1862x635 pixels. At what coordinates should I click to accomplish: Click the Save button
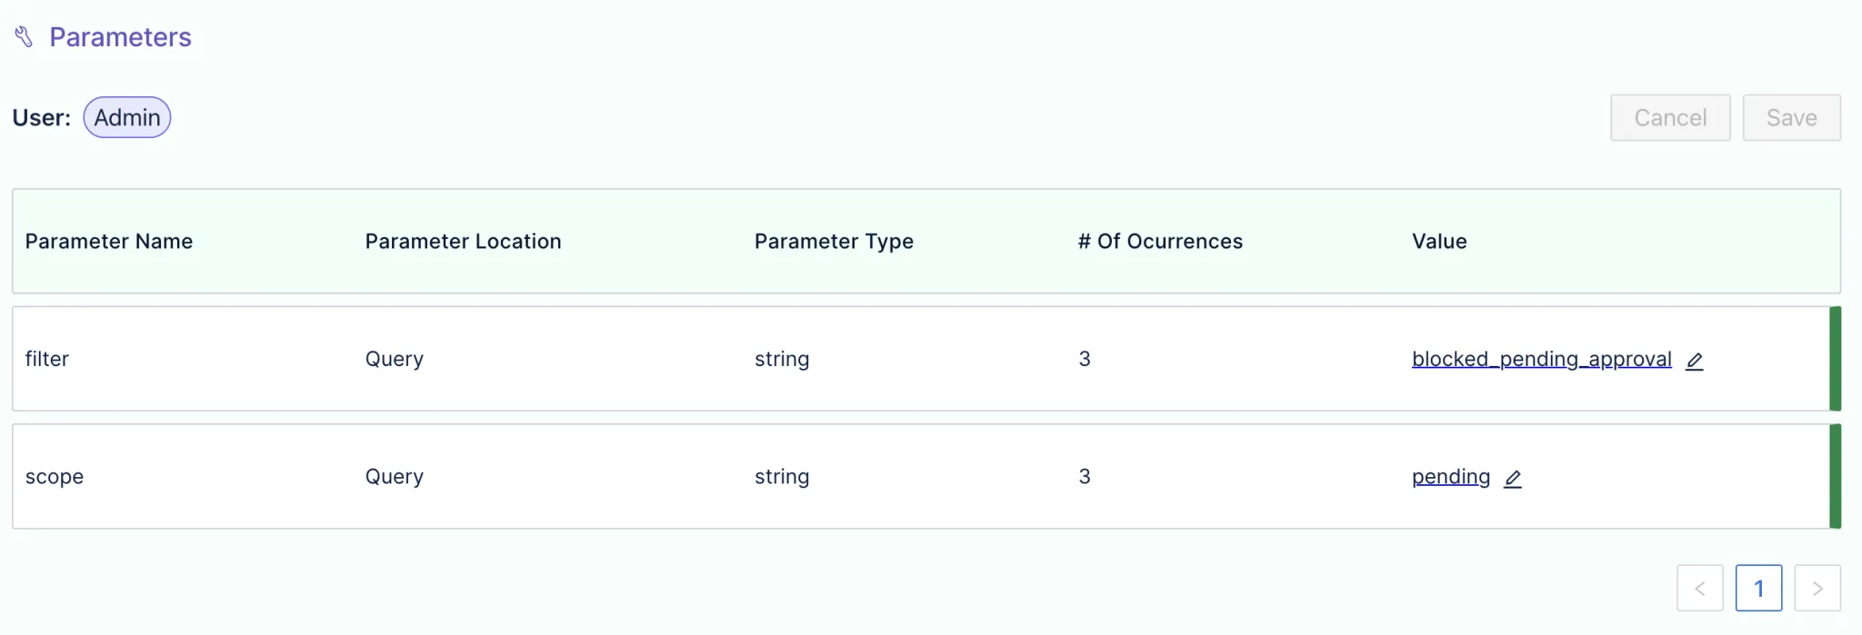click(1792, 118)
